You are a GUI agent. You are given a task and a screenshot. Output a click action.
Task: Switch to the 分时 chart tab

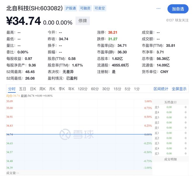pyautogui.click(x=12, y=89)
